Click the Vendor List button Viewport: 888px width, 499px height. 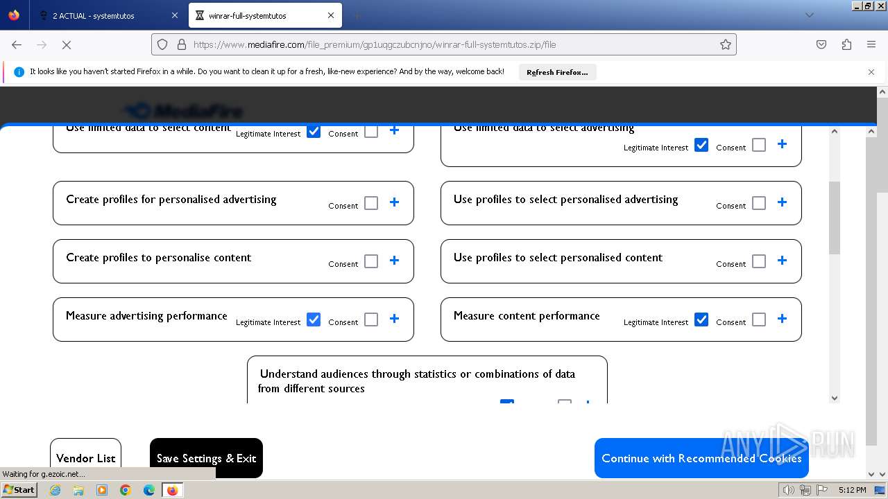(85, 458)
